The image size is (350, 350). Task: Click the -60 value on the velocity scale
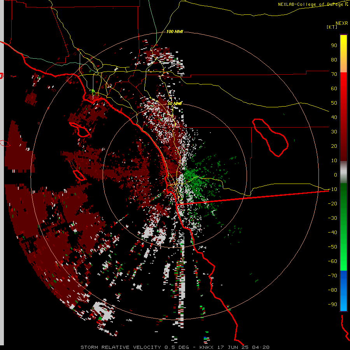pos(332,261)
